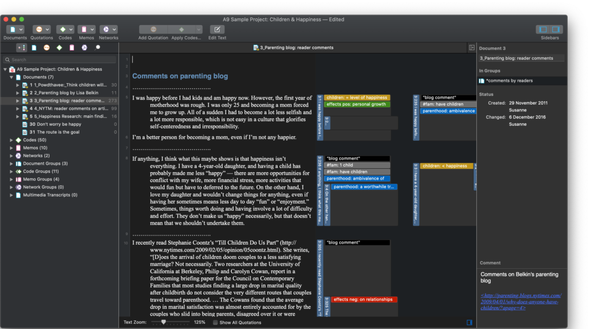Toggle the left sidebar visibility button
Image resolution: width=589 pixels, height=329 pixels.
point(542,29)
